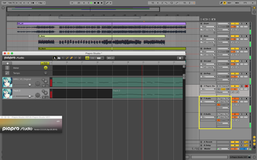Disarm the 6 Piapro Stu track
Viewport: 257px width, 160px height.
pos(246,86)
